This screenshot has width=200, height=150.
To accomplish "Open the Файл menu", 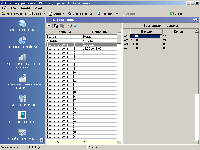I will pyautogui.click(x=5, y=8).
